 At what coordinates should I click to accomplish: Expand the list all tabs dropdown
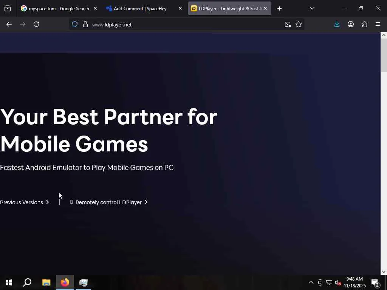pyautogui.click(x=312, y=9)
